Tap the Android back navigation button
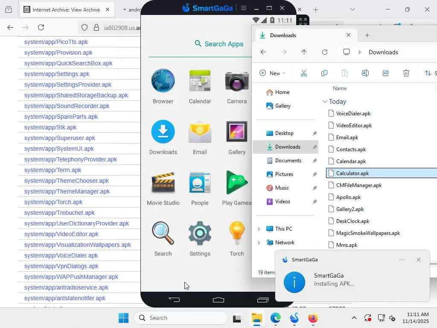Image resolution: width=437 pixels, height=328 pixels. click(174, 299)
